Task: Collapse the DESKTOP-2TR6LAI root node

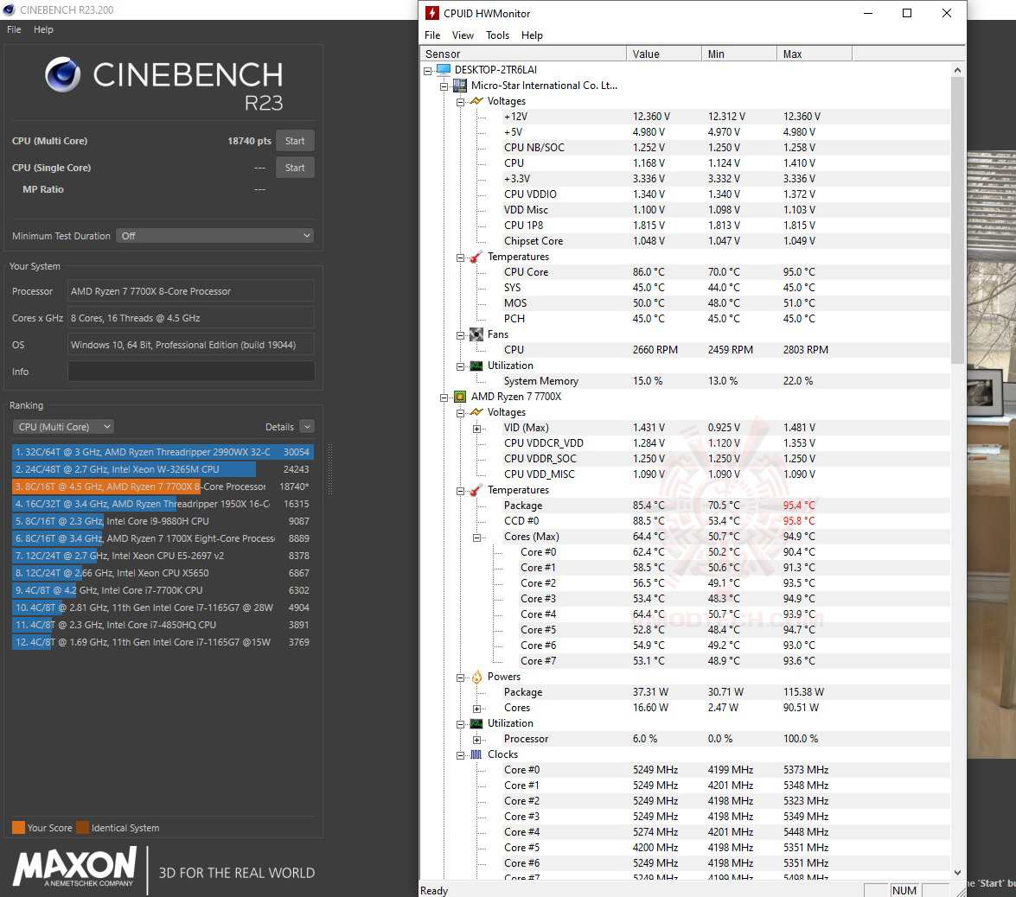Action: click(428, 71)
